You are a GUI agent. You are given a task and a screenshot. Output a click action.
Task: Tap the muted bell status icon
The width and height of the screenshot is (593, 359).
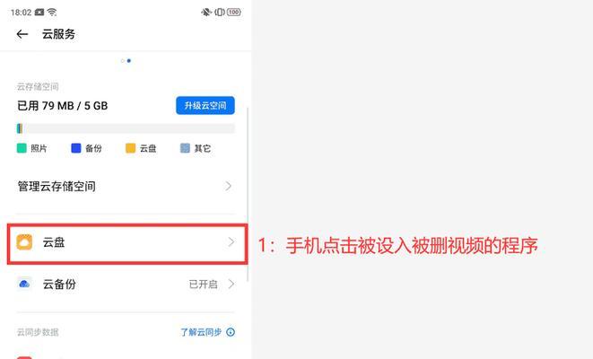point(206,12)
